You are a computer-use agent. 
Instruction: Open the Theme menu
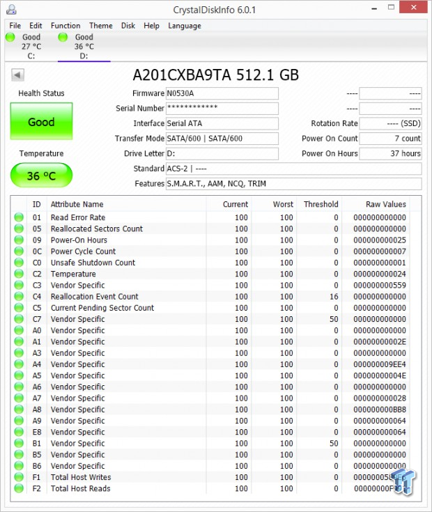101,26
